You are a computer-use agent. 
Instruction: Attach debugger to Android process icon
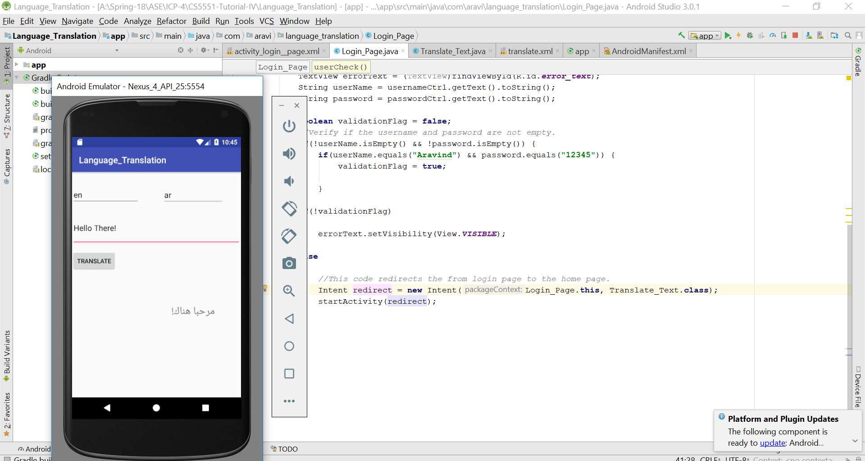(784, 36)
